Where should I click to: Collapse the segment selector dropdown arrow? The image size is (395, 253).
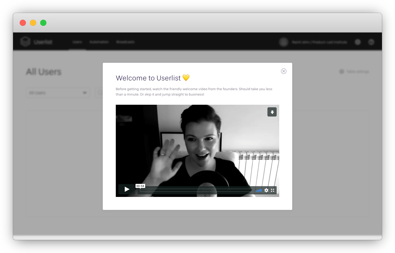pos(85,93)
